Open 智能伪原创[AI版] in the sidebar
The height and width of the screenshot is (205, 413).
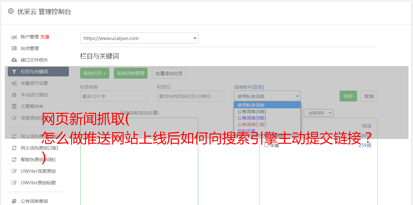pyautogui.click(x=38, y=160)
